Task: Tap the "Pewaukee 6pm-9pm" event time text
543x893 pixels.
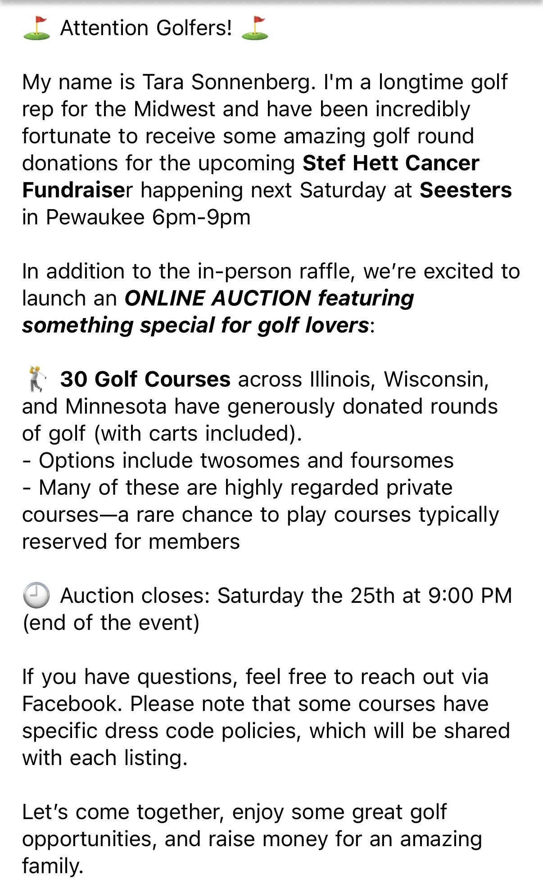Action: point(148,217)
